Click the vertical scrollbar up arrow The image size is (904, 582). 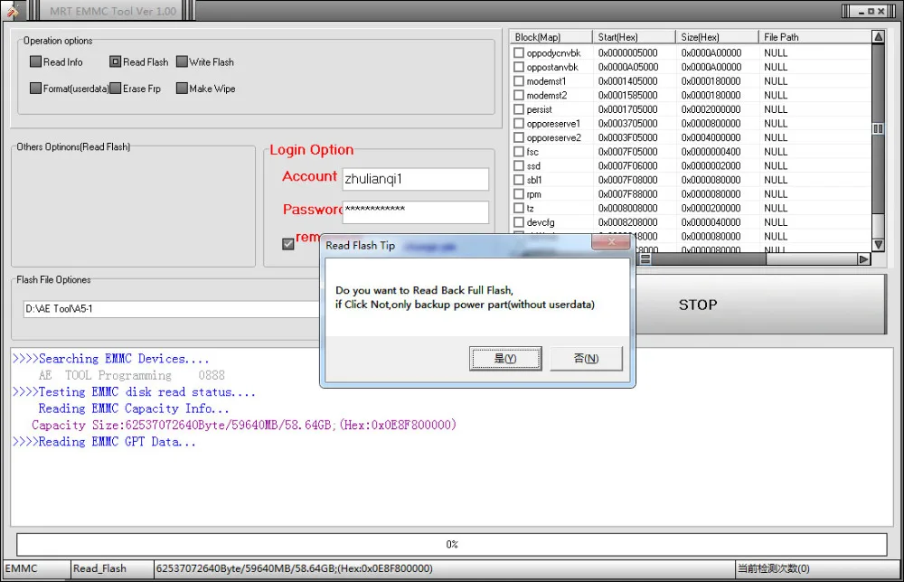(877, 37)
